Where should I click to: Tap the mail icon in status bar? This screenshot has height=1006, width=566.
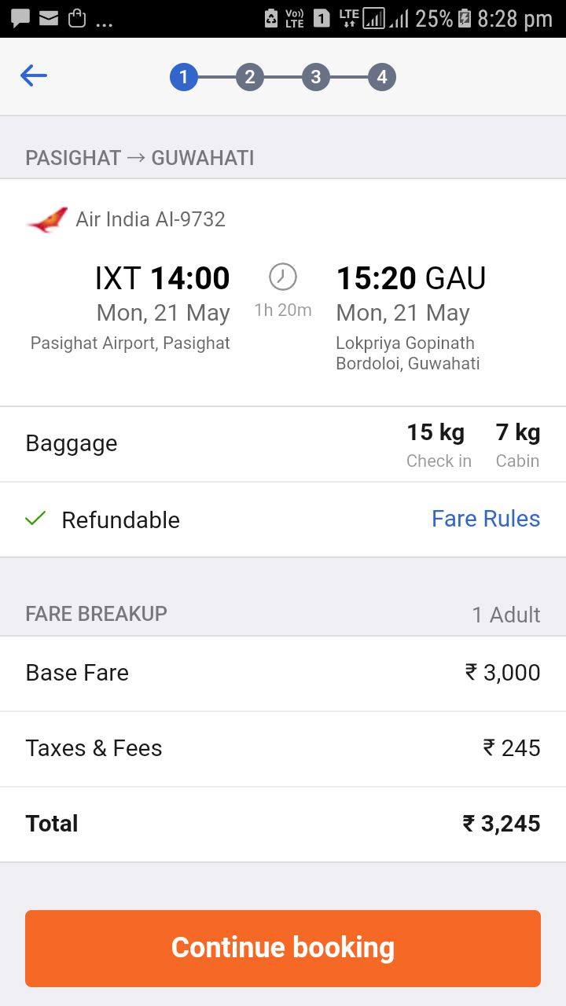pos(49,17)
